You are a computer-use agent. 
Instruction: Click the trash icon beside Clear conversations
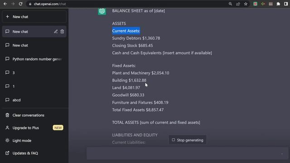tap(7, 115)
